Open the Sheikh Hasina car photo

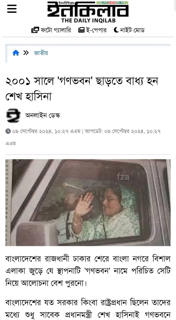[x=88, y=203]
